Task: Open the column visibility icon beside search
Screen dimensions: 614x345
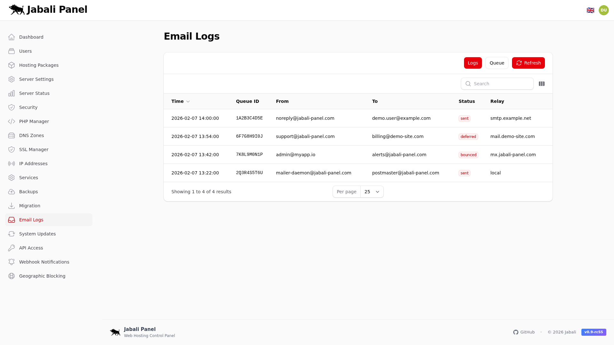Action: coord(542,83)
